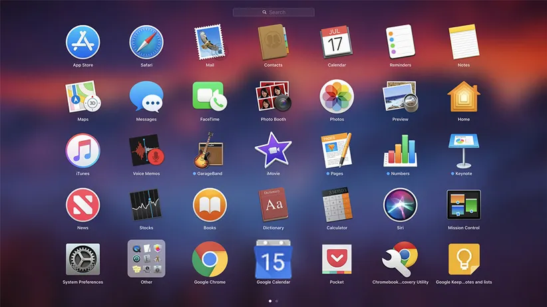The width and height of the screenshot is (547, 307).
Task: Open Google Calendar app
Action: coord(273,258)
